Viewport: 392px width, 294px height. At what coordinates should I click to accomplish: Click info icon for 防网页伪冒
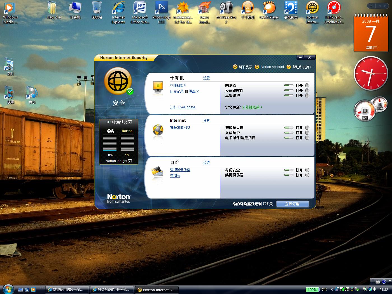(x=307, y=175)
